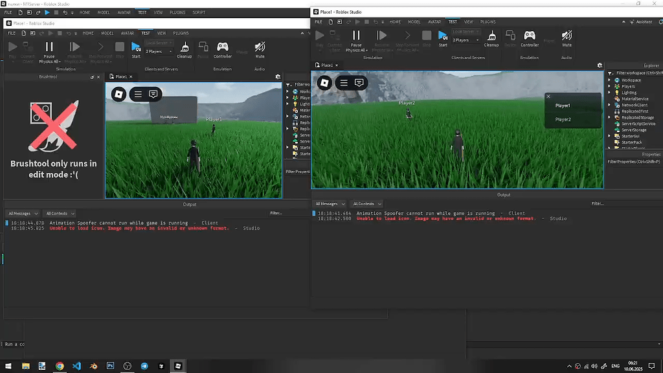Open the hamburger menu in the left viewport
The image size is (663, 373).
(x=138, y=95)
